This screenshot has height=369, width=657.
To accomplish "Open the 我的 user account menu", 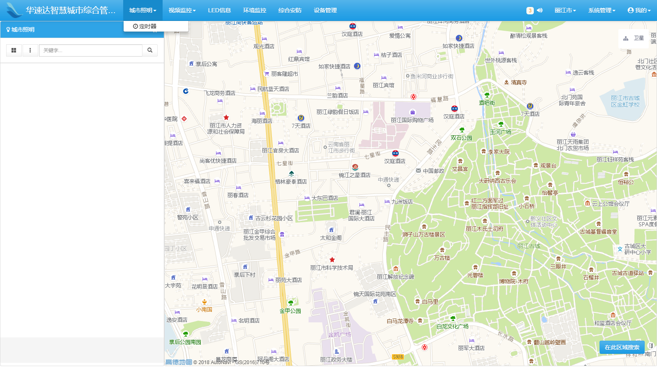I will point(639,10).
